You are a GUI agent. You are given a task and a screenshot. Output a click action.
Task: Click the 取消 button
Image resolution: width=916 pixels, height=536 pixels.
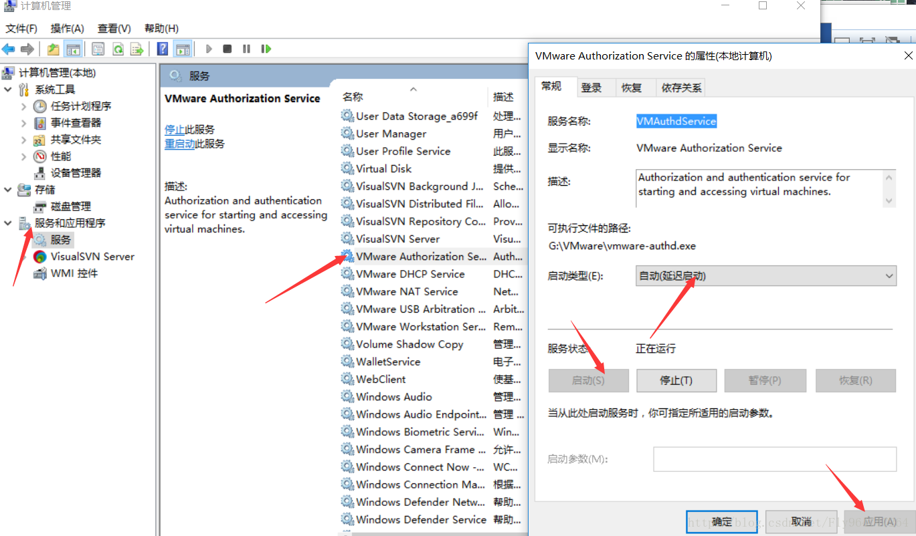[x=801, y=522]
